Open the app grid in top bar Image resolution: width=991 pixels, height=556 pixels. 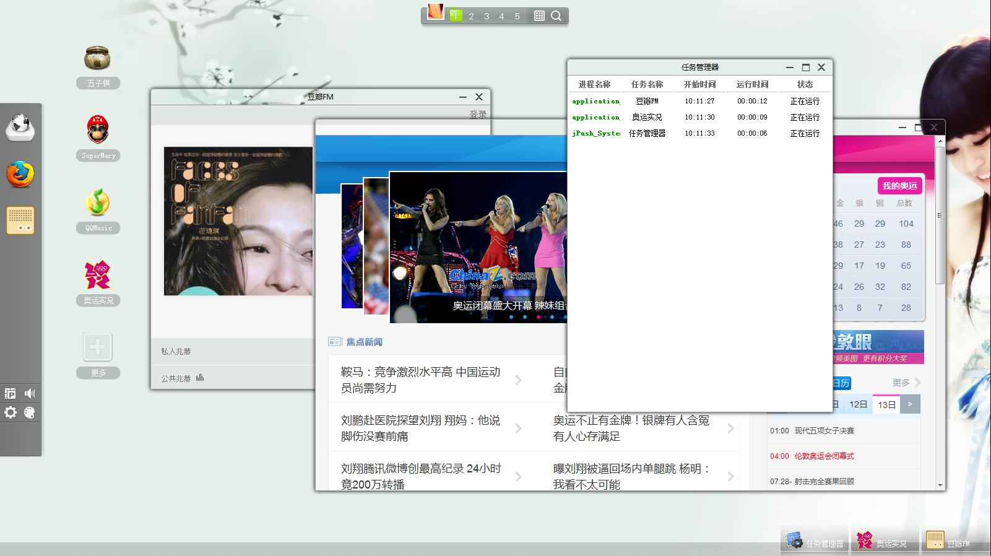tap(539, 16)
